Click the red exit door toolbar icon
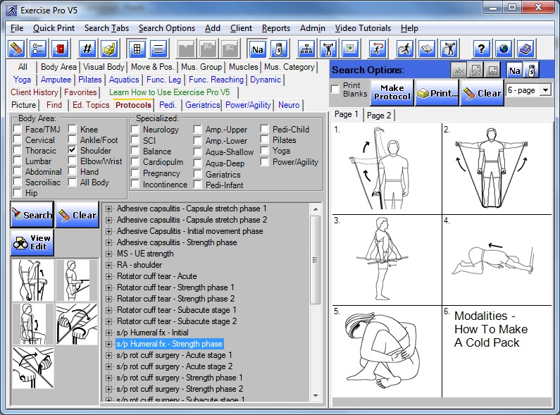The height and width of the screenshot is (415, 560). [x=60, y=49]
